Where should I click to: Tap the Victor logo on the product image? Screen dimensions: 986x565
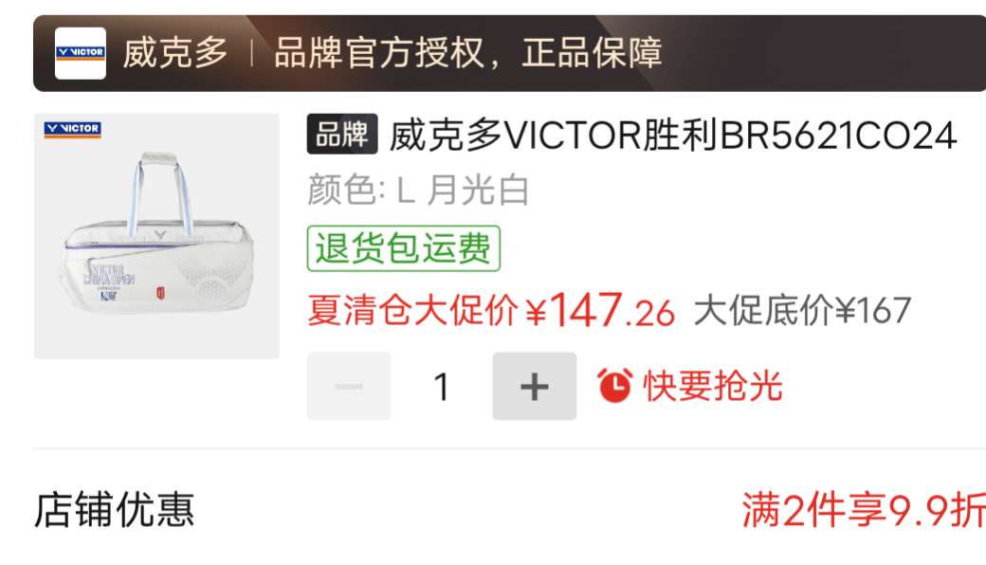click(x=73, y=129)
